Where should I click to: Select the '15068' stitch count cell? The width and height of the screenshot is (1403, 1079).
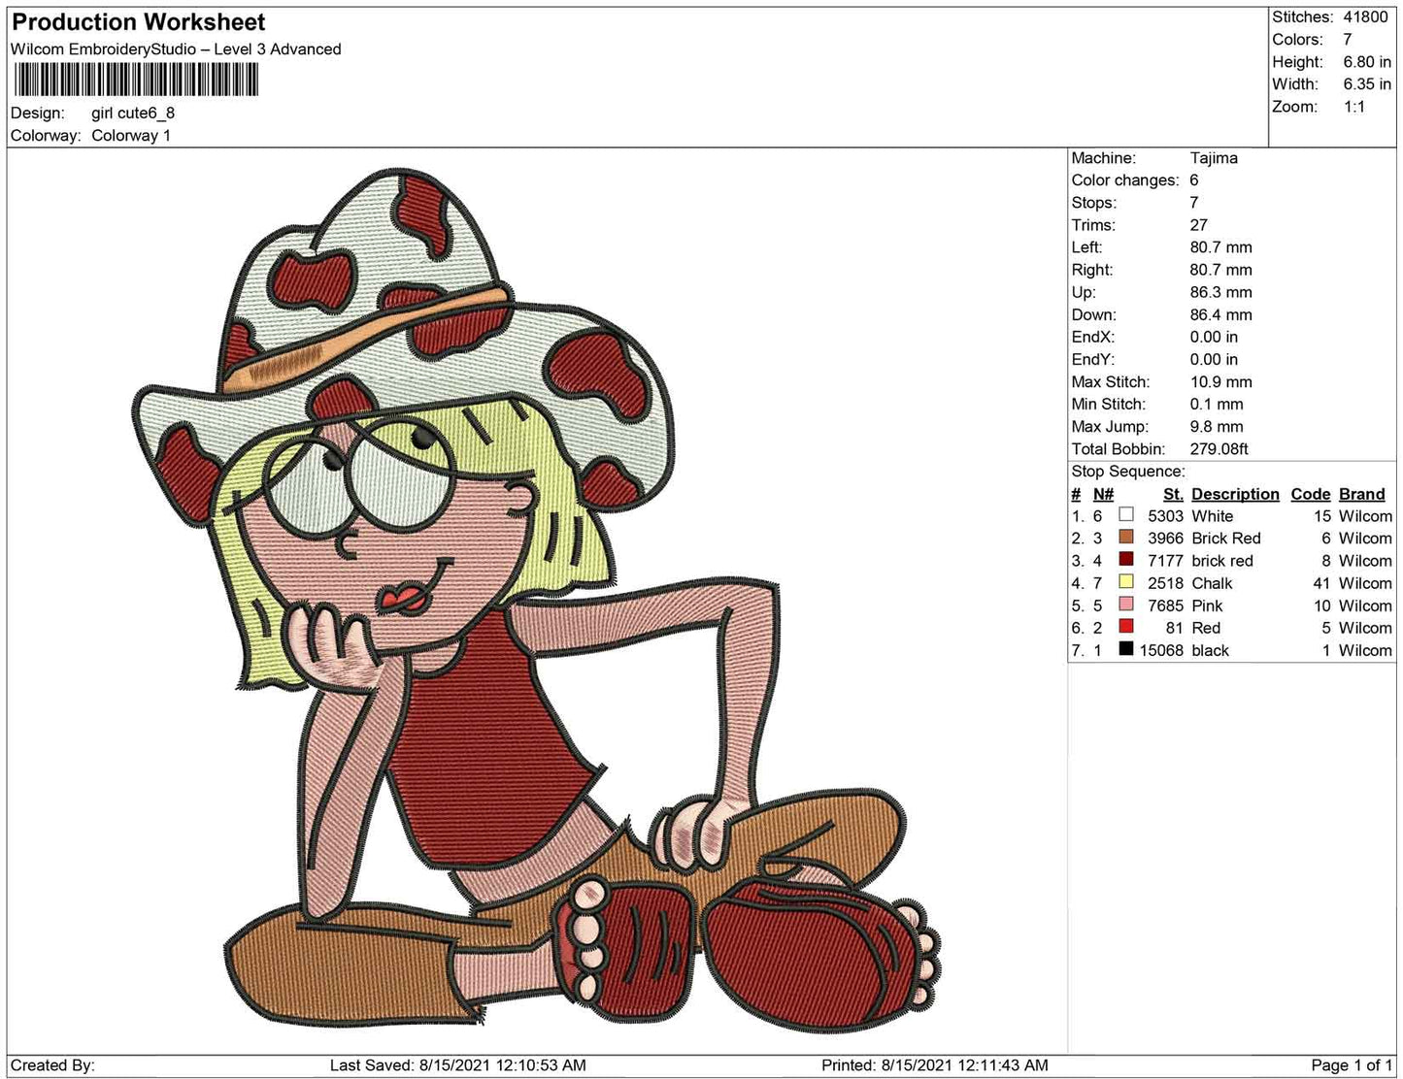(1161, 650)
